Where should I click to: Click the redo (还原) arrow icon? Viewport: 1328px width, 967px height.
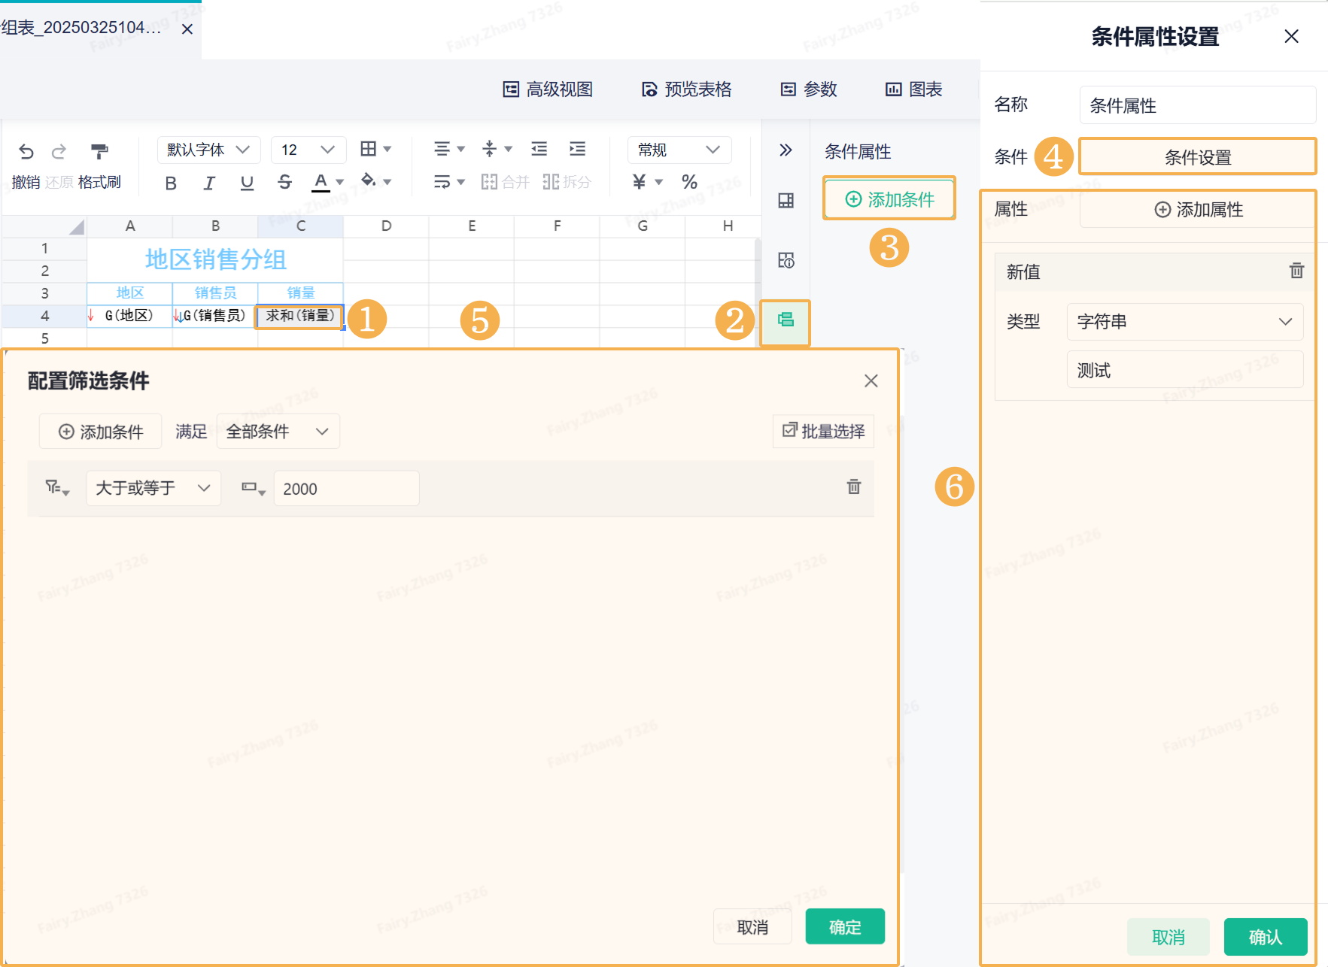[x=59, y=152]
